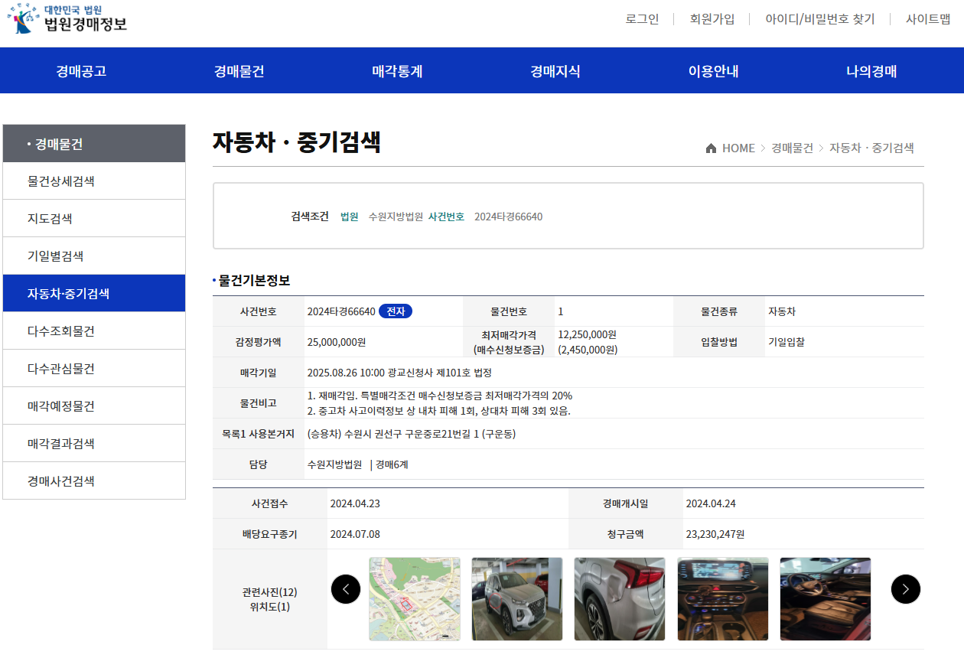Viewport: 964px width, 658px height.
Task: Click the left arrow on photo carousel
Action: pyautogui.click(x=346, y=589)
